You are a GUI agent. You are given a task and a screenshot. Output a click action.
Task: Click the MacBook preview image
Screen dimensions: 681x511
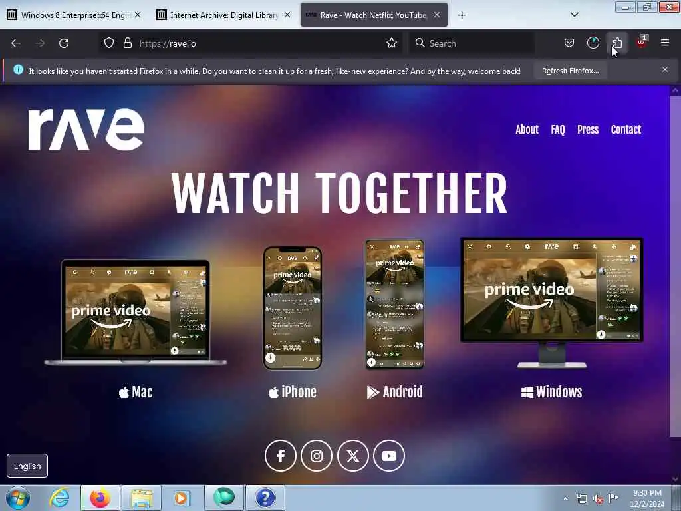(x=136, y=313)
